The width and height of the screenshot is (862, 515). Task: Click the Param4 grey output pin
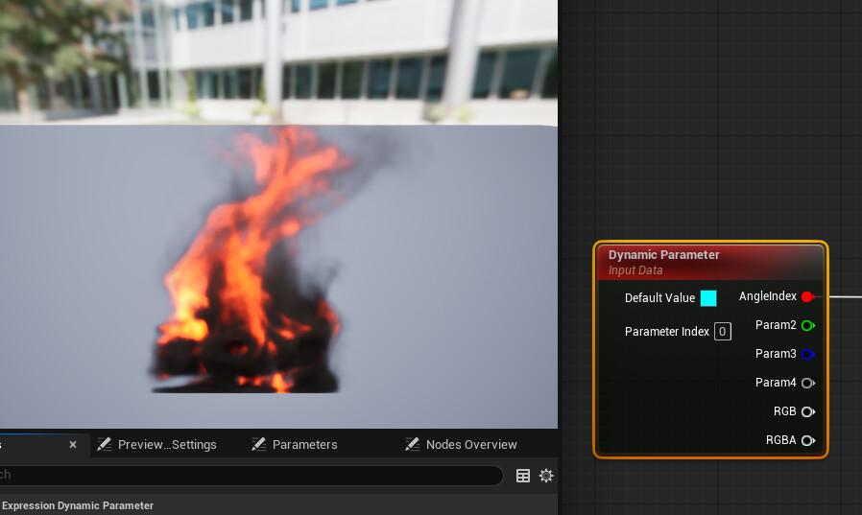807,384
